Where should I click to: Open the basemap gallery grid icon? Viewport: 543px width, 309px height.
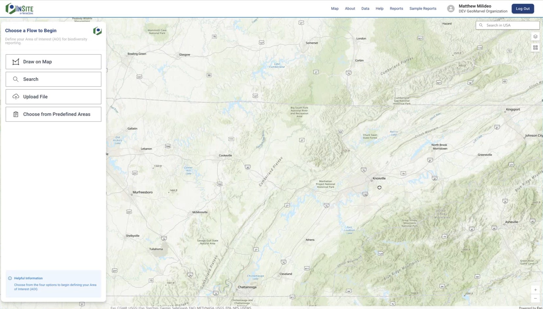coord(535,48)
